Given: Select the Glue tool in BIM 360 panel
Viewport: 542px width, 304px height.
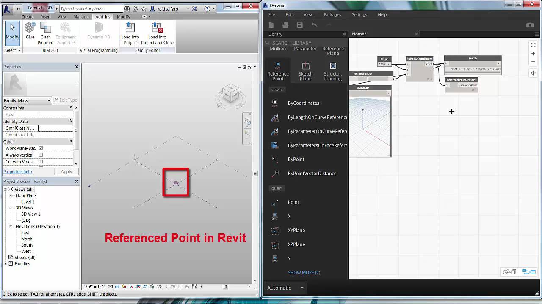Looking at the screenshot, I should [30, 32].
